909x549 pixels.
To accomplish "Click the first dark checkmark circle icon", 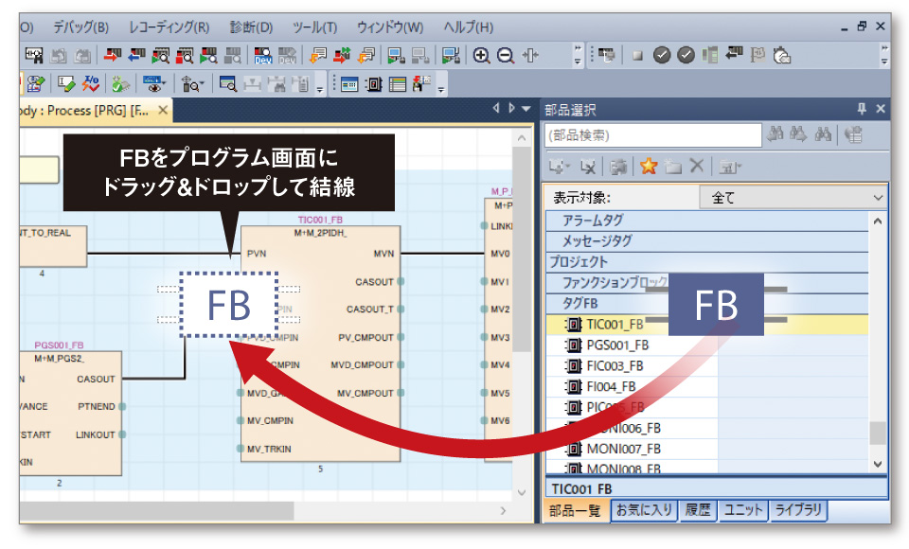I will click(662, 55).
